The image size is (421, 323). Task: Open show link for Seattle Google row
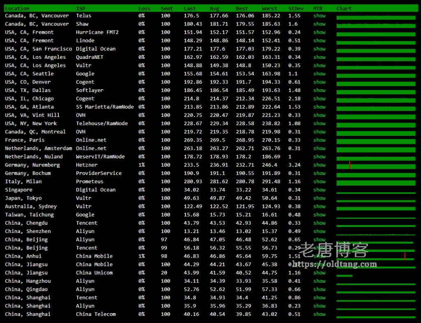(319, 74)
